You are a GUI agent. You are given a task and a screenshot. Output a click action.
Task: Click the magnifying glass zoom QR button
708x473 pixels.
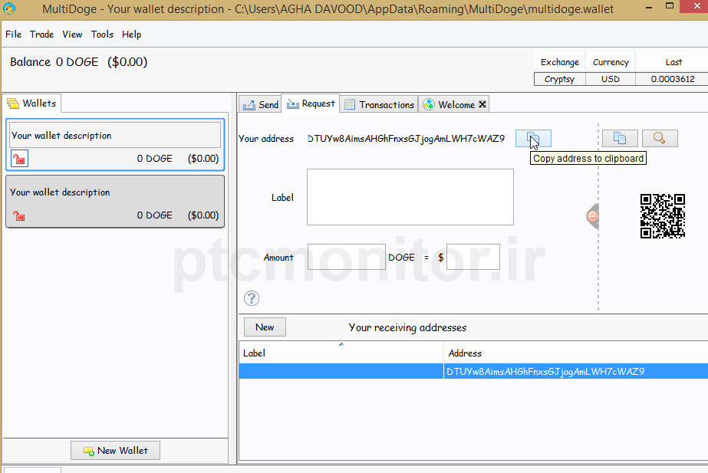pos(659,138)
